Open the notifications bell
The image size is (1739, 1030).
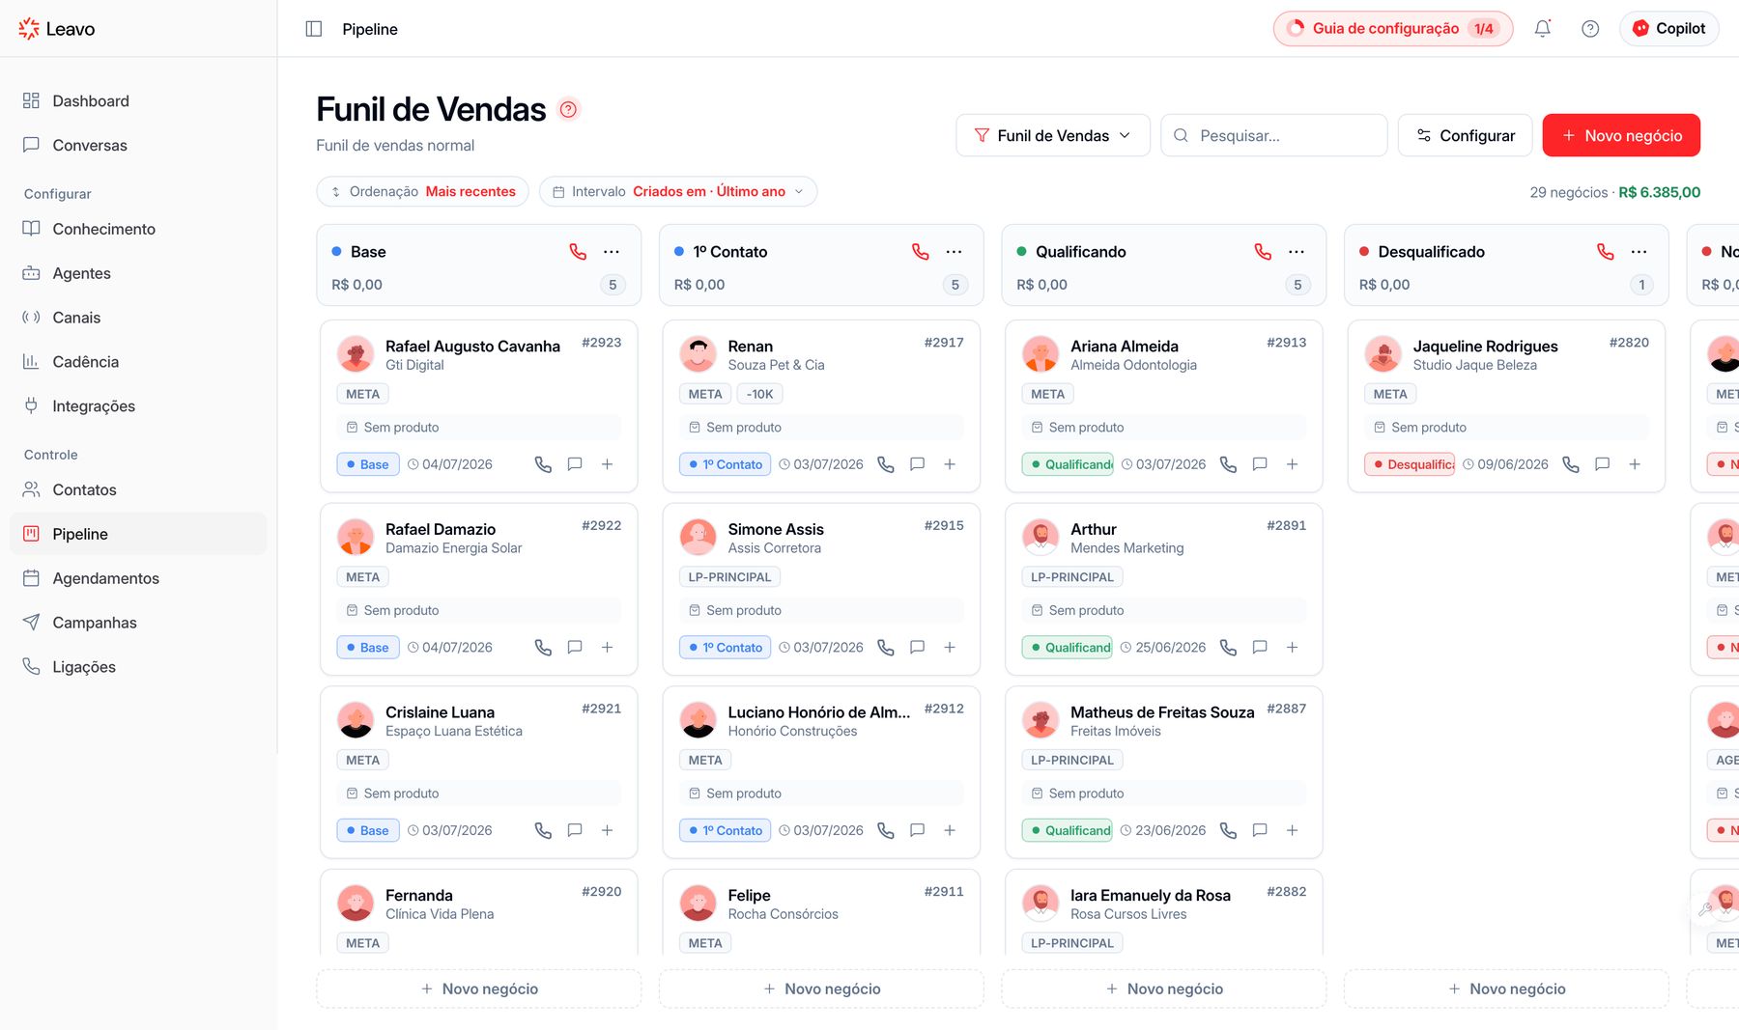(1543, 29)
